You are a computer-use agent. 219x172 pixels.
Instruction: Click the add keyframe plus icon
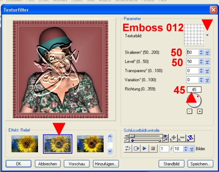[x=173, y=138]
